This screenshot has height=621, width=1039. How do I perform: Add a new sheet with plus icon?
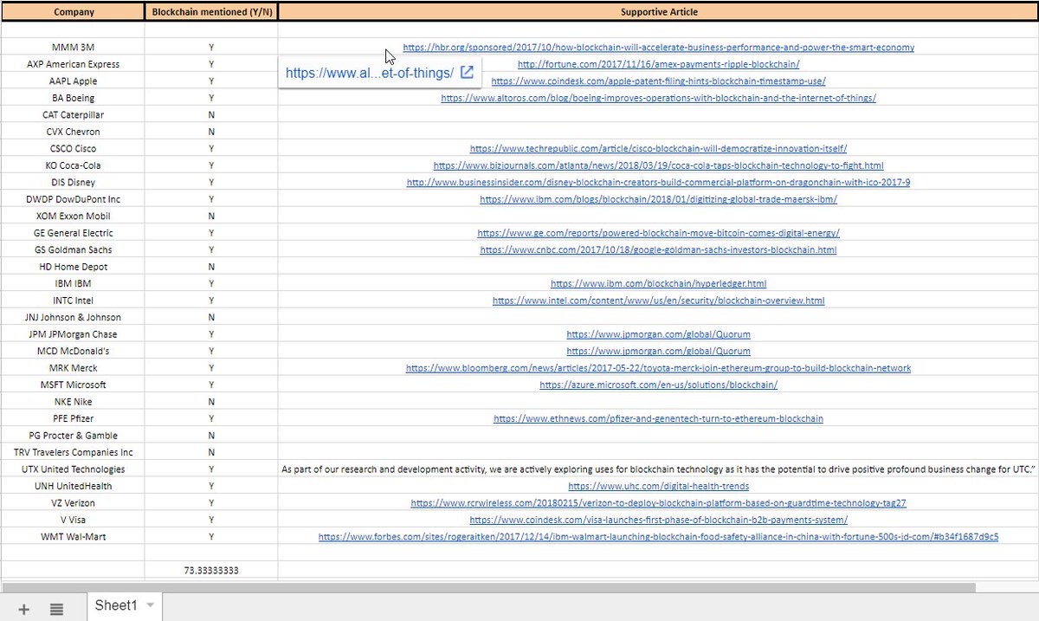(24, 609)
